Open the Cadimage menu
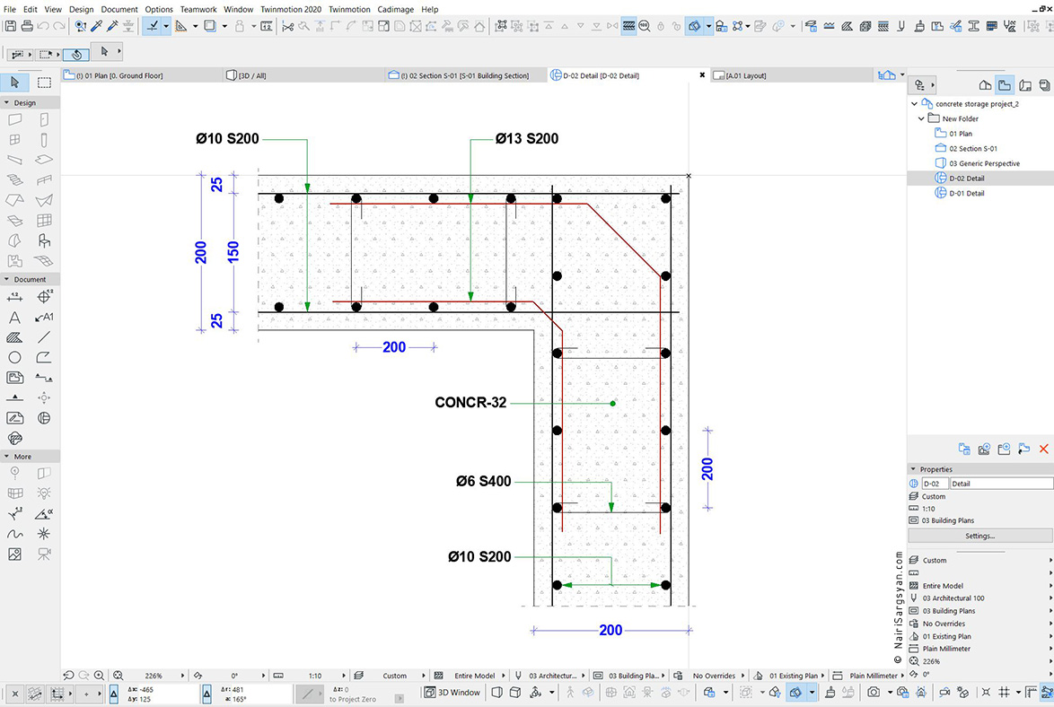1054x707 pixels. coord(395,9)
